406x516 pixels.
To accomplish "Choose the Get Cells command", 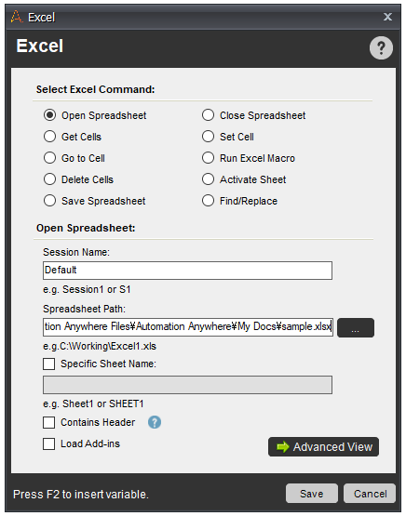I will tap(49, 137).
